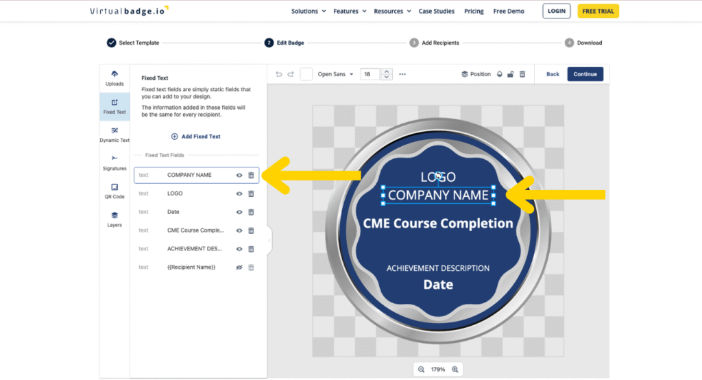This screenshot has width=702, height=380.
Task: Expand the Resources dropdown in navbar
Action: pos(392,11)
